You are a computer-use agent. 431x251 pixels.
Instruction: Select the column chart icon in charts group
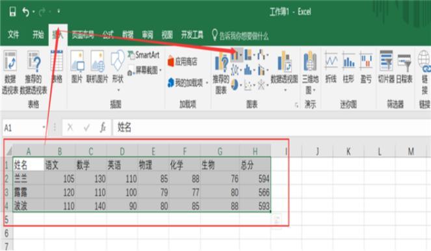(x=235, y=55)
